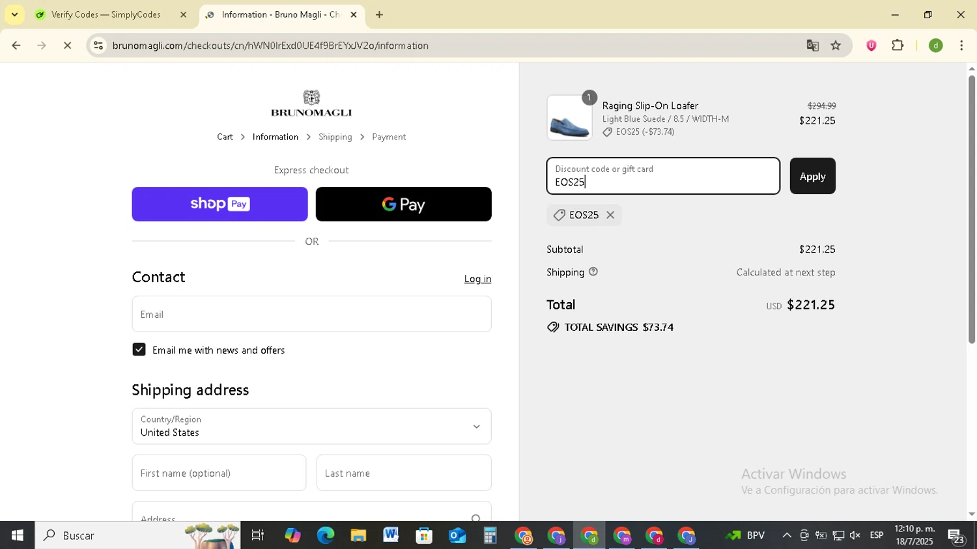The image size is (977, 549).
Task: Pay with Google Pay button
Action: (x=404, y=204)
